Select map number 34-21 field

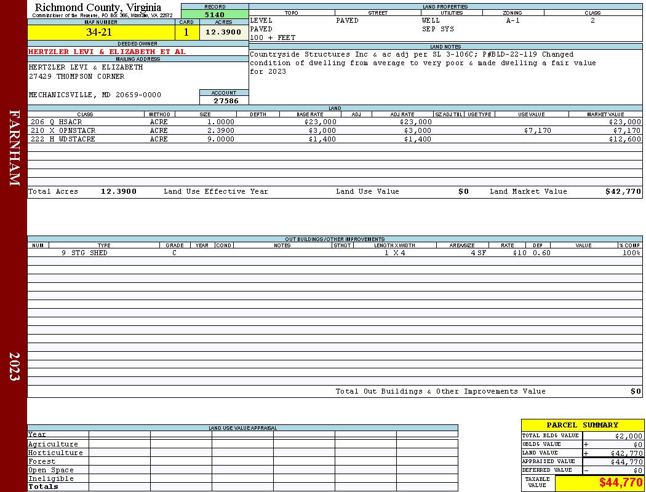click(101, 32)
